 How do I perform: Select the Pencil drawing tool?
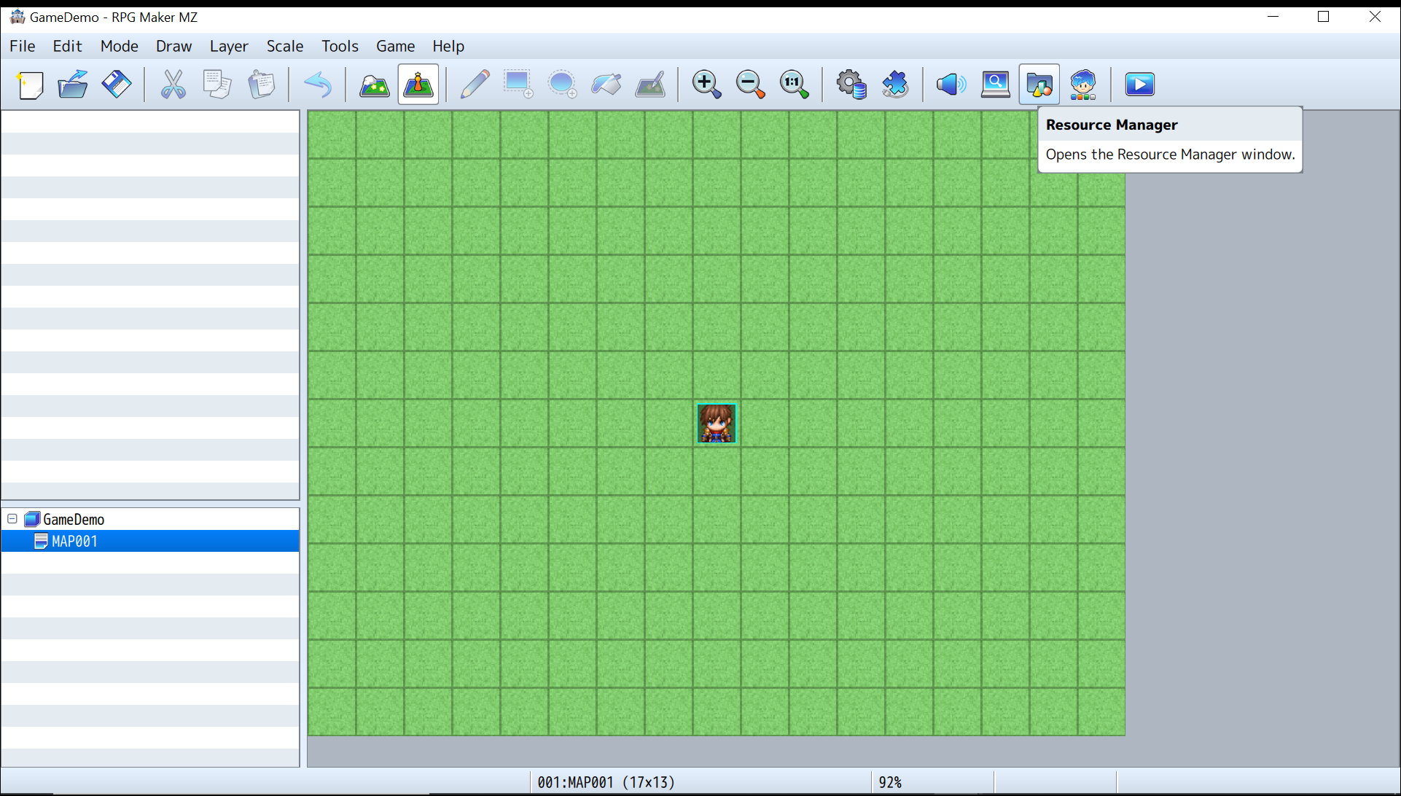click(x=475, y=84)
